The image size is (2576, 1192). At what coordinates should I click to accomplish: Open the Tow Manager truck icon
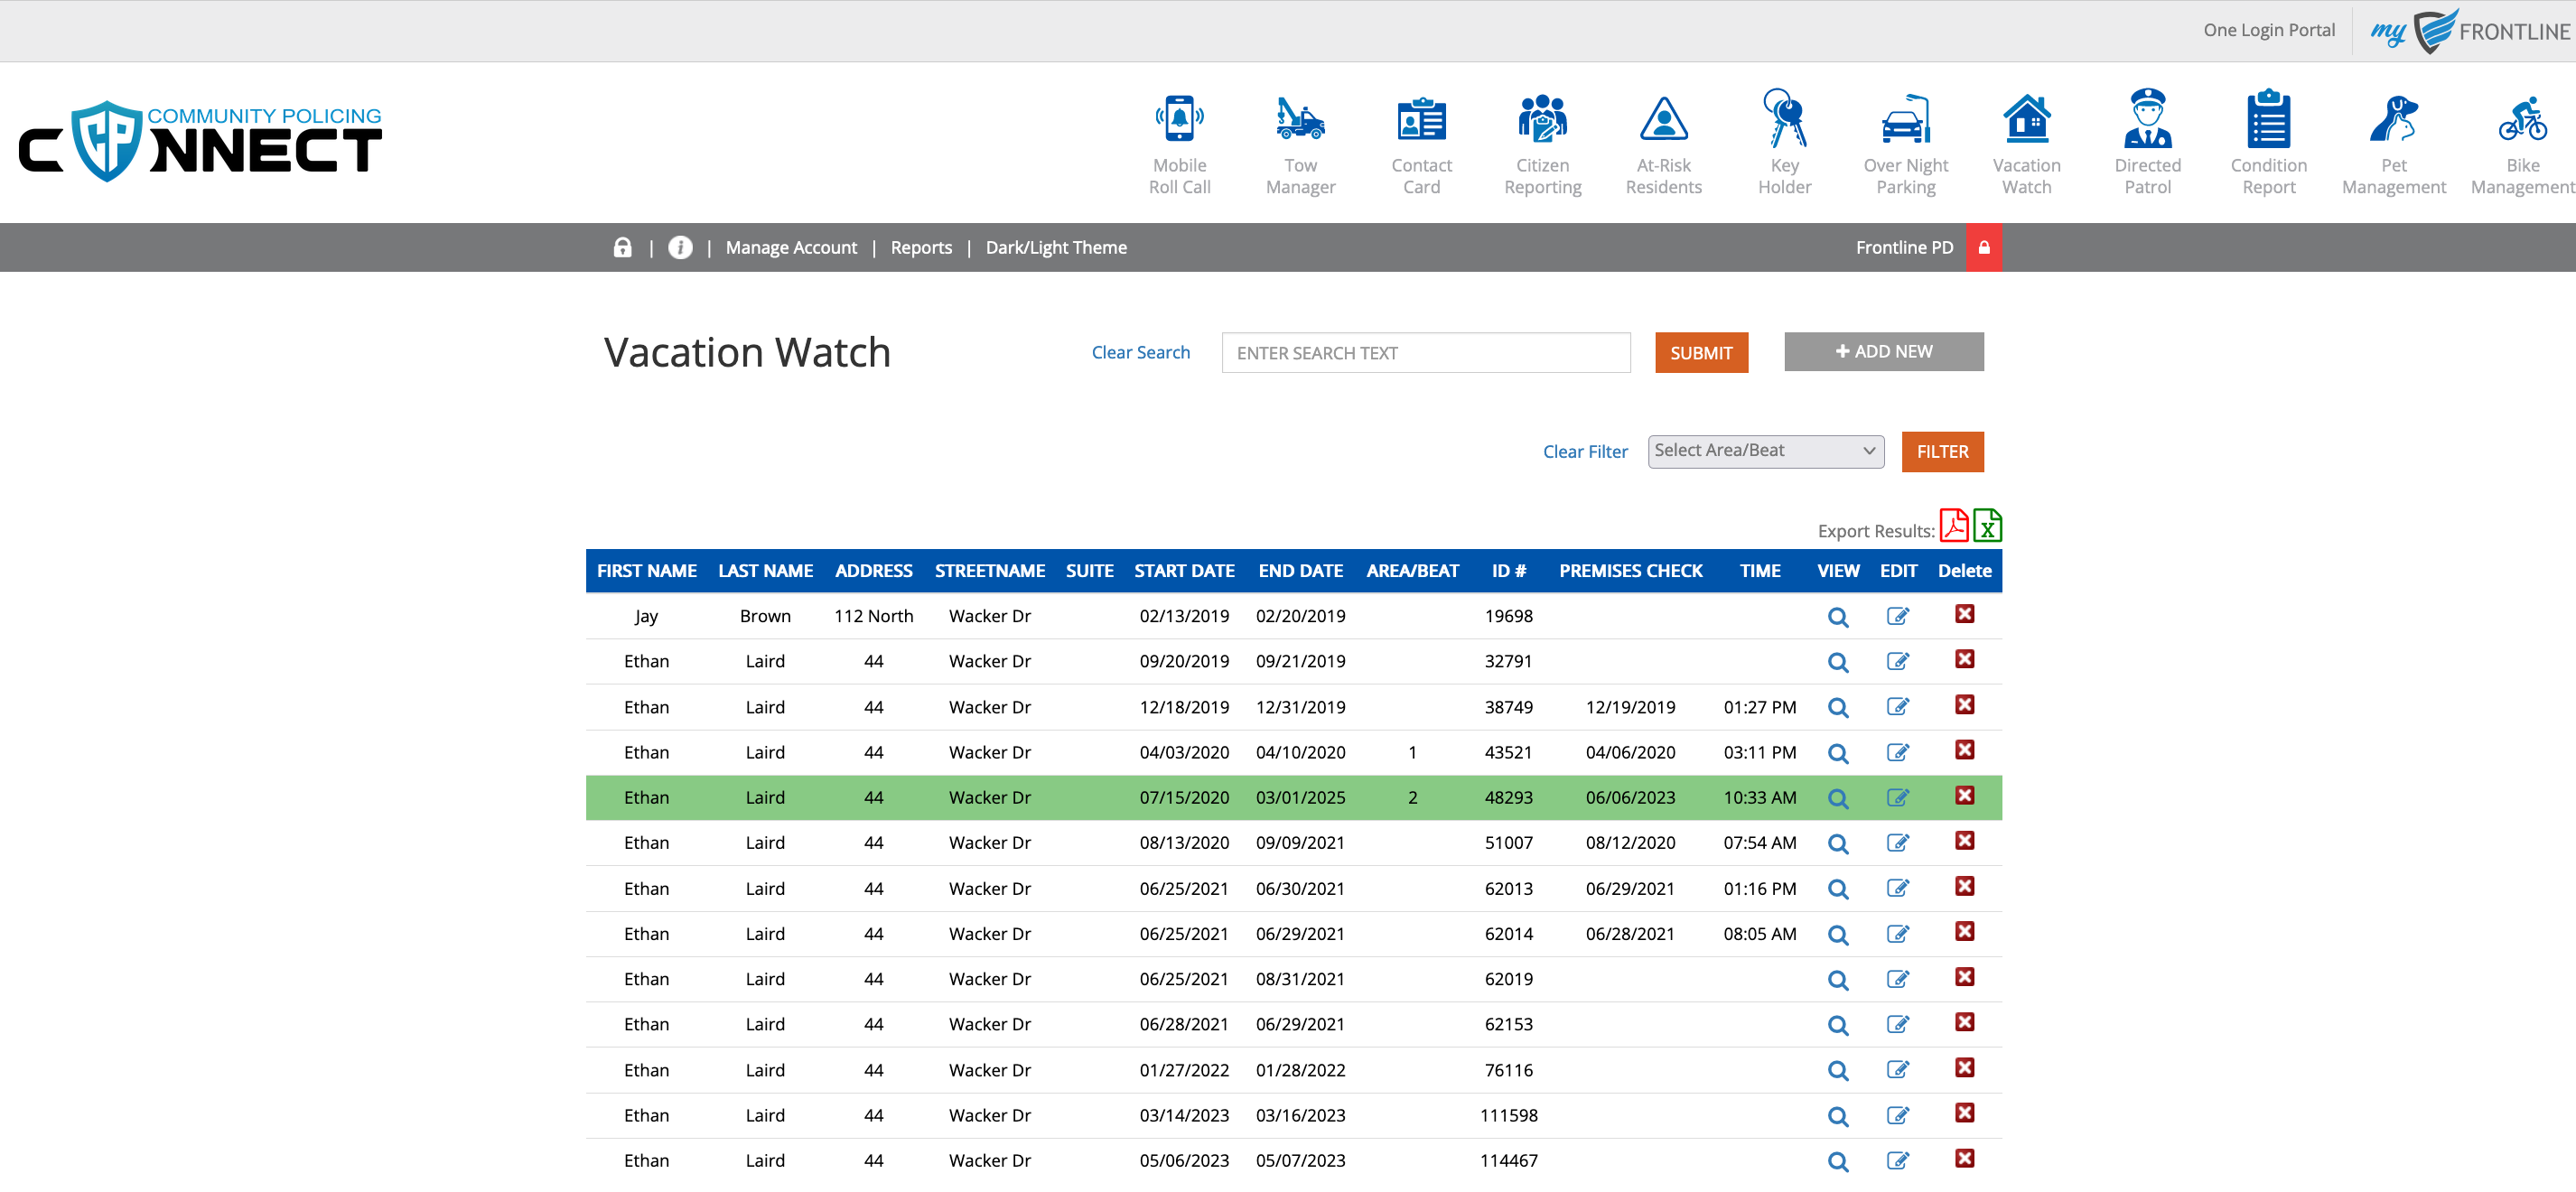pos(1300,120)
